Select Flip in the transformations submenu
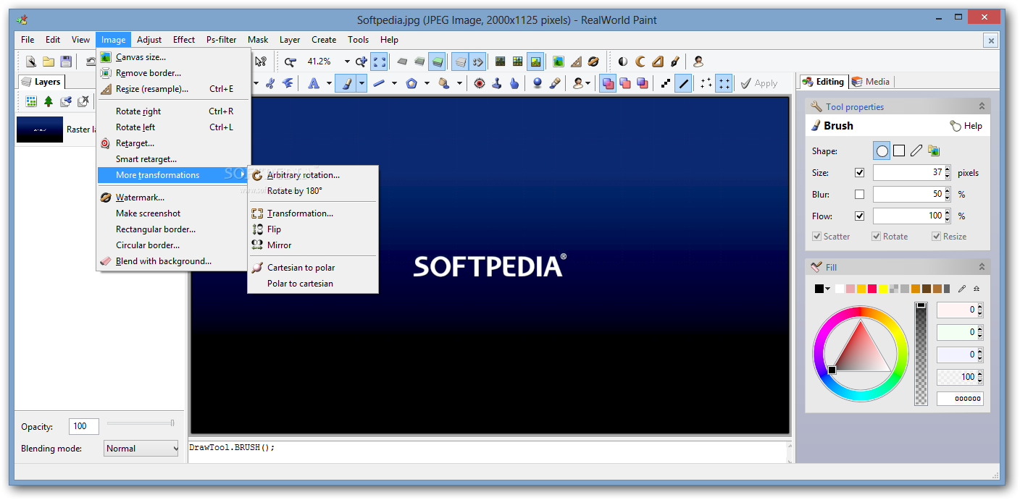 pos(312,229)
